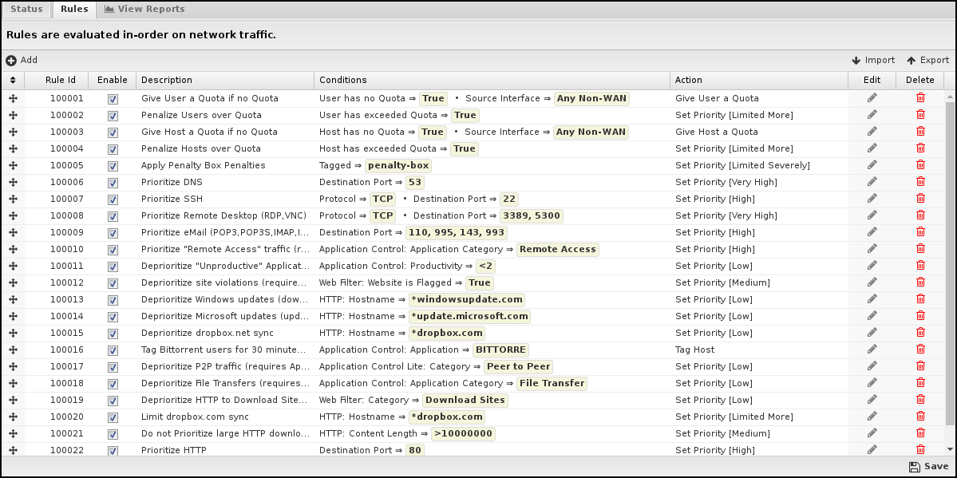The height and width of the screenshot is (478, 957).
Task: Click move handle for rule 100014
Action: pos(13,316)
